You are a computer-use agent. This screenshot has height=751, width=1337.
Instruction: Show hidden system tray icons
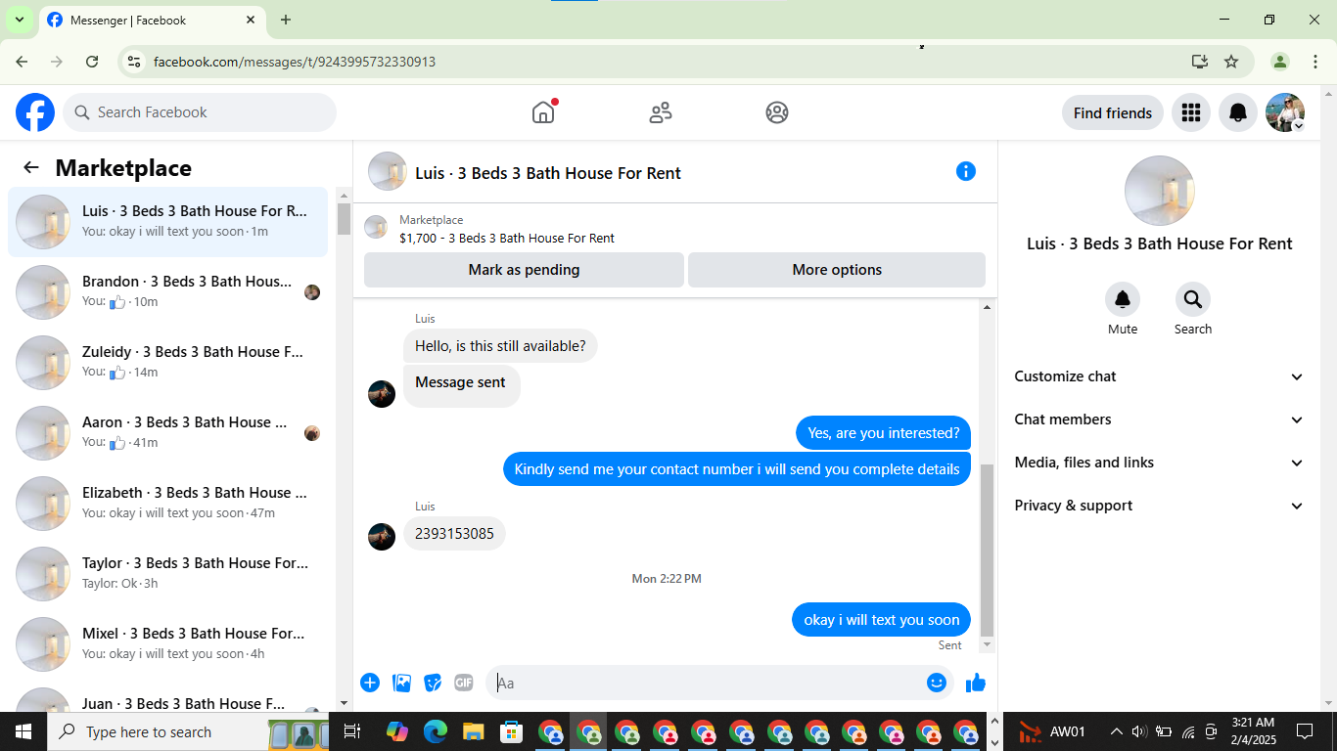point(1116,731)
